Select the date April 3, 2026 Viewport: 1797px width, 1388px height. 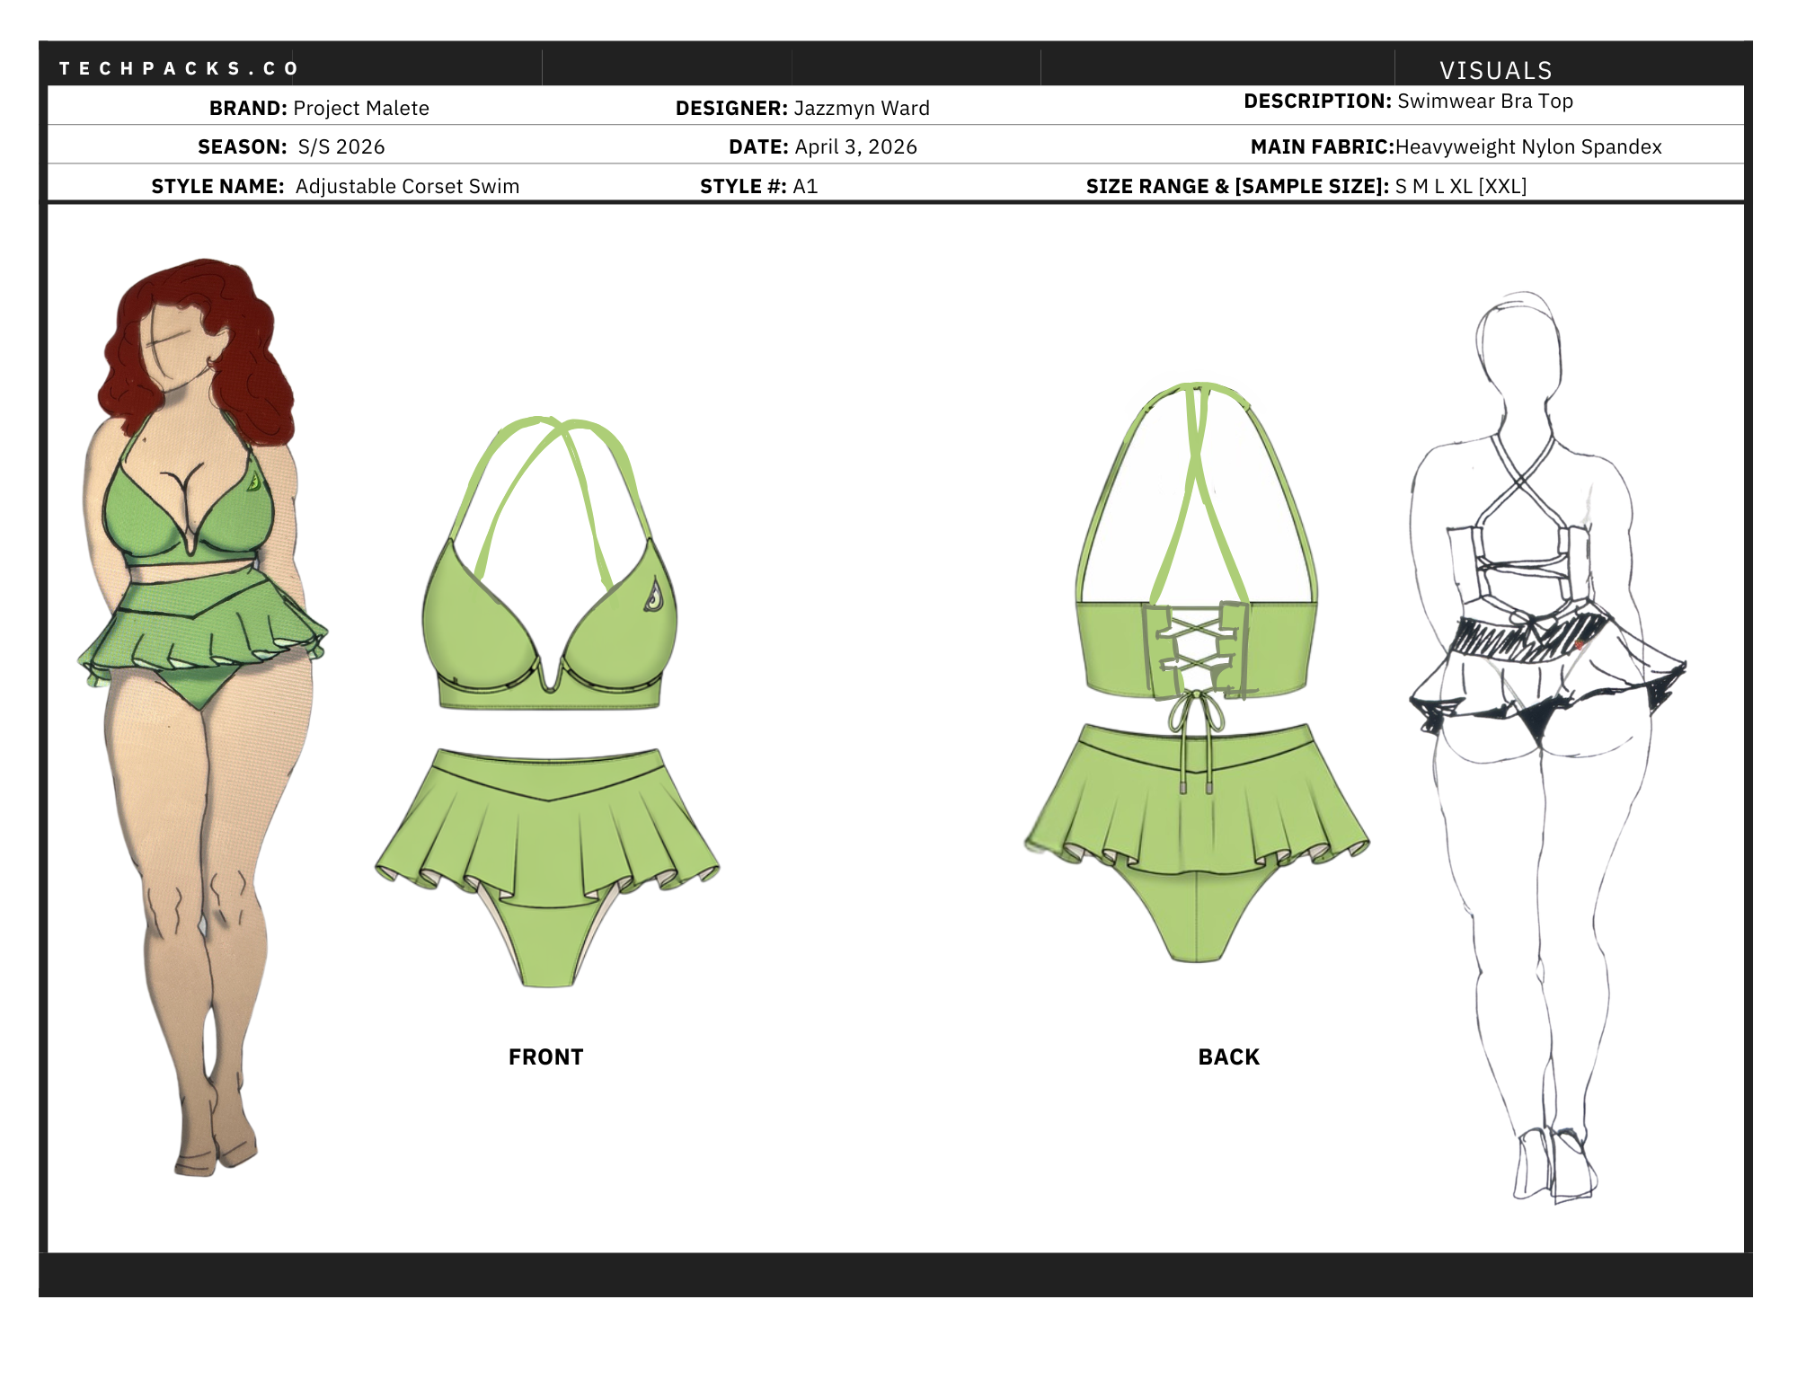tap(855, 146)
